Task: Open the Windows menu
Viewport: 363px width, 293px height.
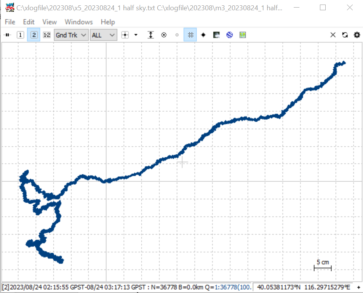Action: point(79,22)
